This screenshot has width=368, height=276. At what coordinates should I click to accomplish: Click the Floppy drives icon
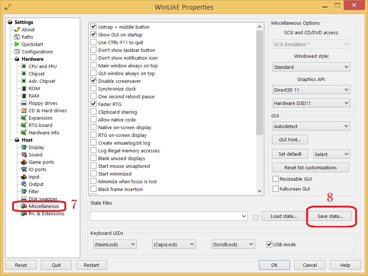(x=24, y=103)
